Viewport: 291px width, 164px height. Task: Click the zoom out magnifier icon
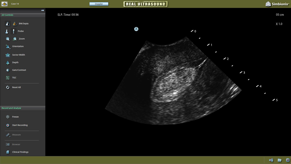(x=15, y=39)
